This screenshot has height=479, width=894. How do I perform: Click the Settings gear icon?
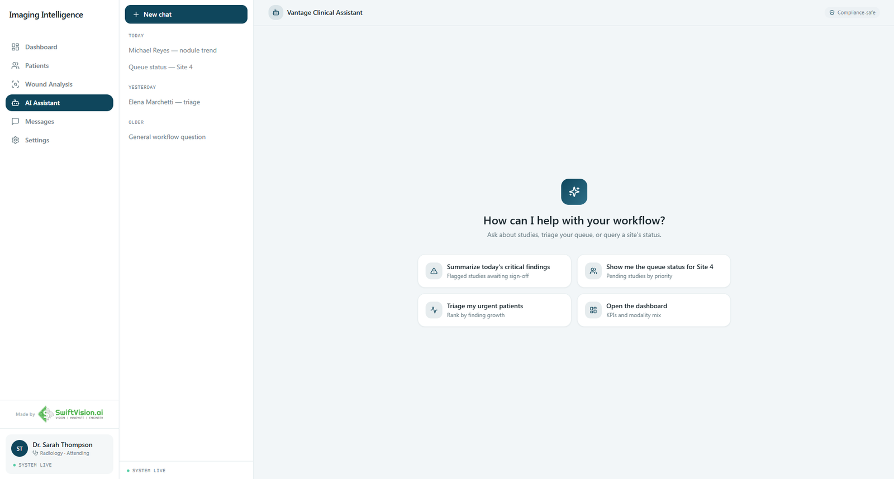point(15,140)
